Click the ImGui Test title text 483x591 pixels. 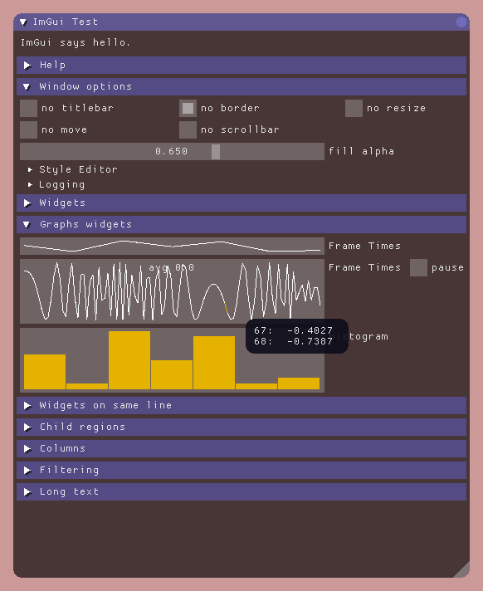coord(66,22)
